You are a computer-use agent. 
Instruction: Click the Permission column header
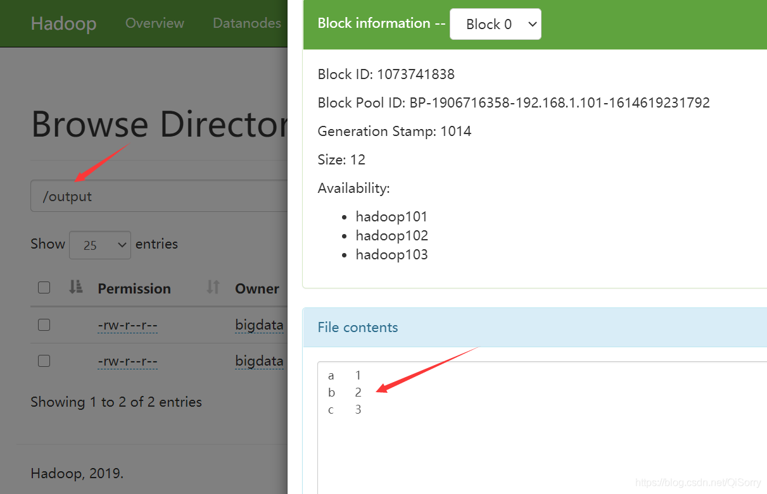pos(134,288)
